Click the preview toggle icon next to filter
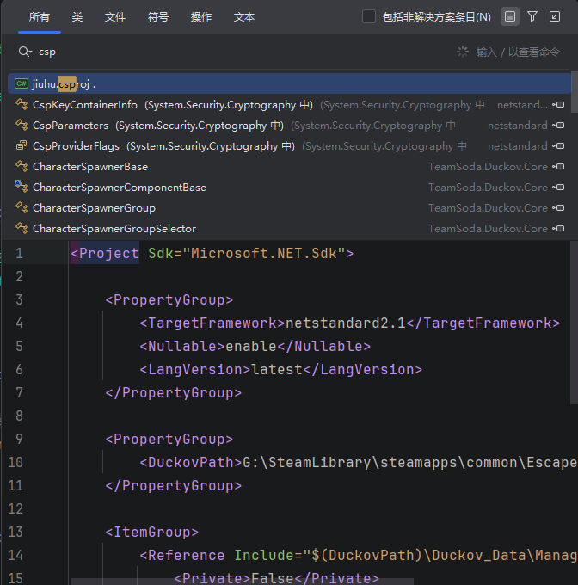This screenshot has height=585, width=578. point(510,16)
